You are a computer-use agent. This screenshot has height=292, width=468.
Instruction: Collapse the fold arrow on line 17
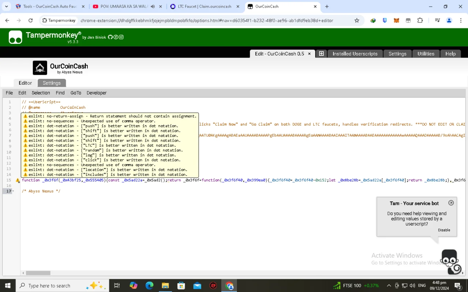pyautogui.click(x=14, y=191)
